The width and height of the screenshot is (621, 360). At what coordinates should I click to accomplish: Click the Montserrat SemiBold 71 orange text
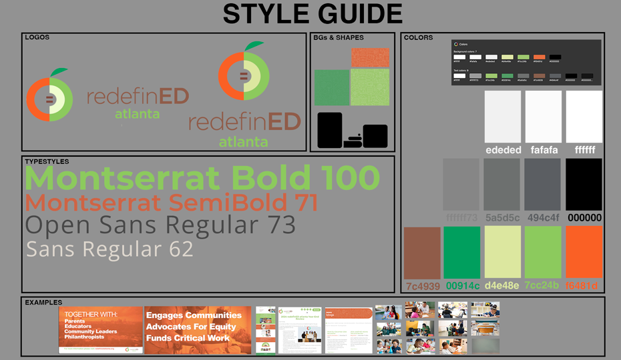click(171, 202)
